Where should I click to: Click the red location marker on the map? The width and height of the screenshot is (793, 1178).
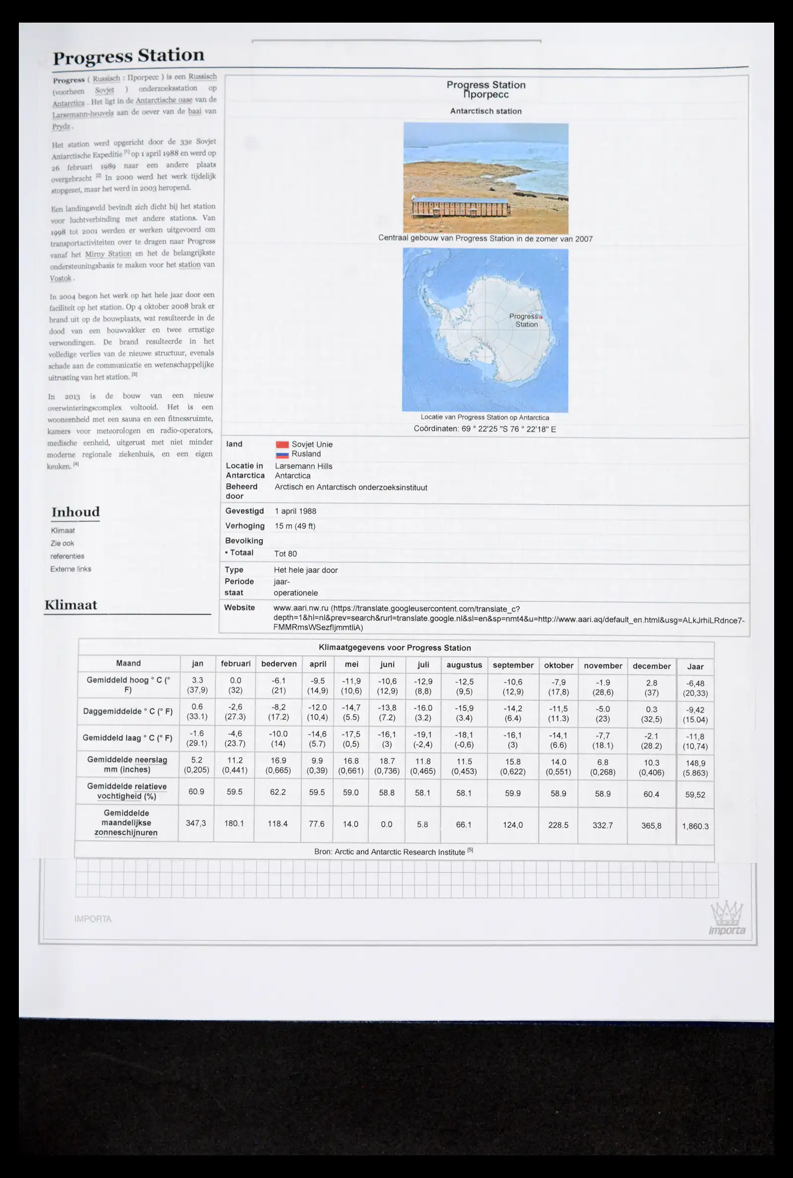click(x=541, y=317)
